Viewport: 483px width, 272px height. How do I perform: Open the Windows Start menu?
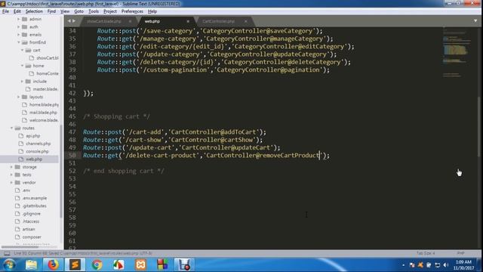(x=9, y=265)
